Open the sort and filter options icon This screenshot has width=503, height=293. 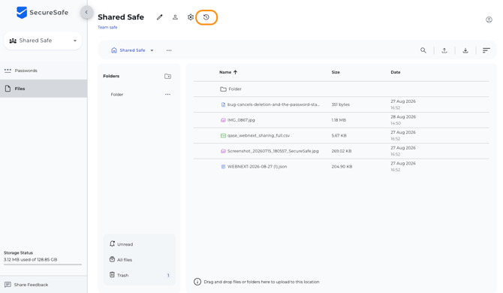(x=486, y=50)
